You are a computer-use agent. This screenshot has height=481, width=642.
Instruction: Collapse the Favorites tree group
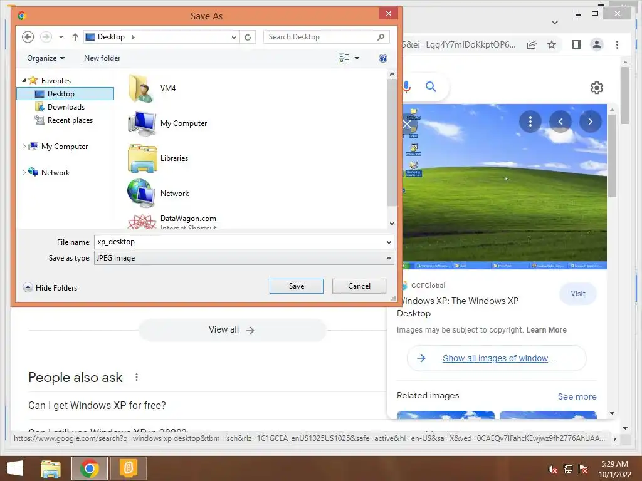pyautogui.click(x=24, y=81)
